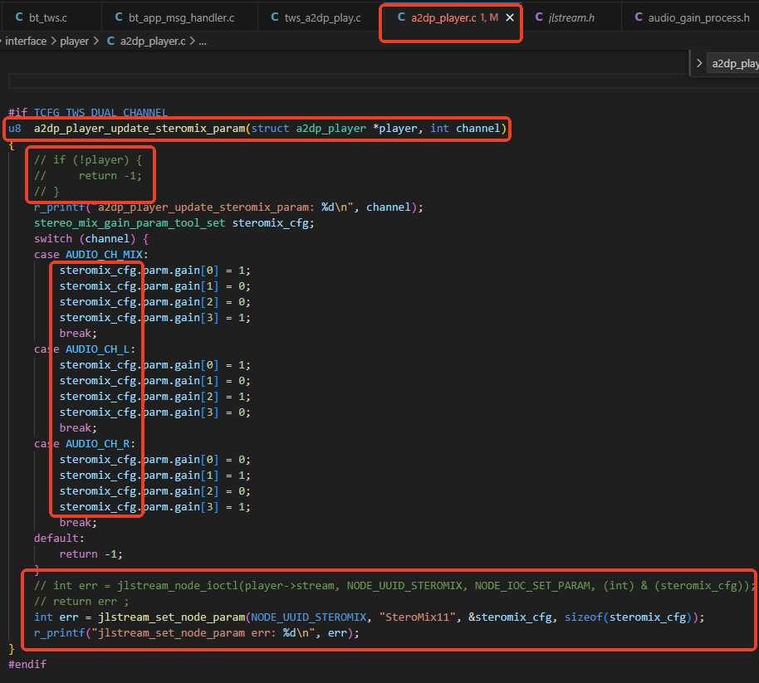The height and width of the screenshot is (683, 759).
Task: Click the 'case AUDIO_CH_R:' label
Action: click(x=85, y=444)
